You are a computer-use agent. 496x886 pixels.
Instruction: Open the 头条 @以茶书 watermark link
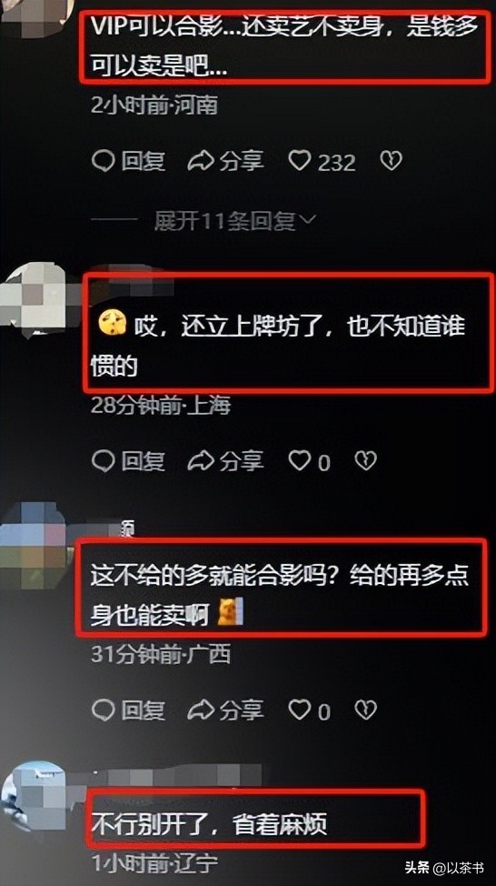(x=444, y=868)
